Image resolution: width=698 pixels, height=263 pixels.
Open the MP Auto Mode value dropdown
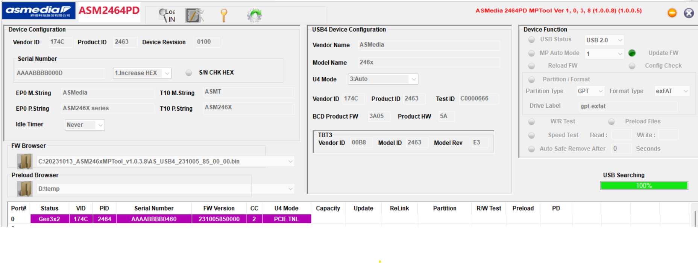(604, 54)
